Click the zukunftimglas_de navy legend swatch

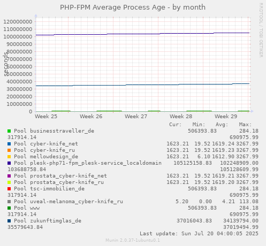tap(9, 221)
